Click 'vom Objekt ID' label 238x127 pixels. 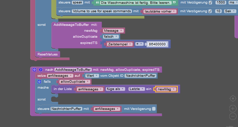coord(112,76)
